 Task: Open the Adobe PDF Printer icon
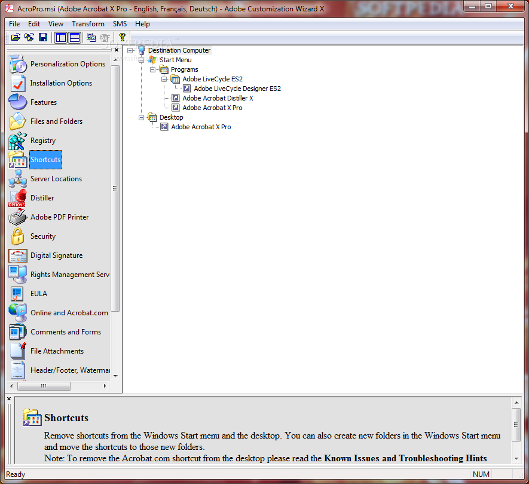click(x=18, y=217)
